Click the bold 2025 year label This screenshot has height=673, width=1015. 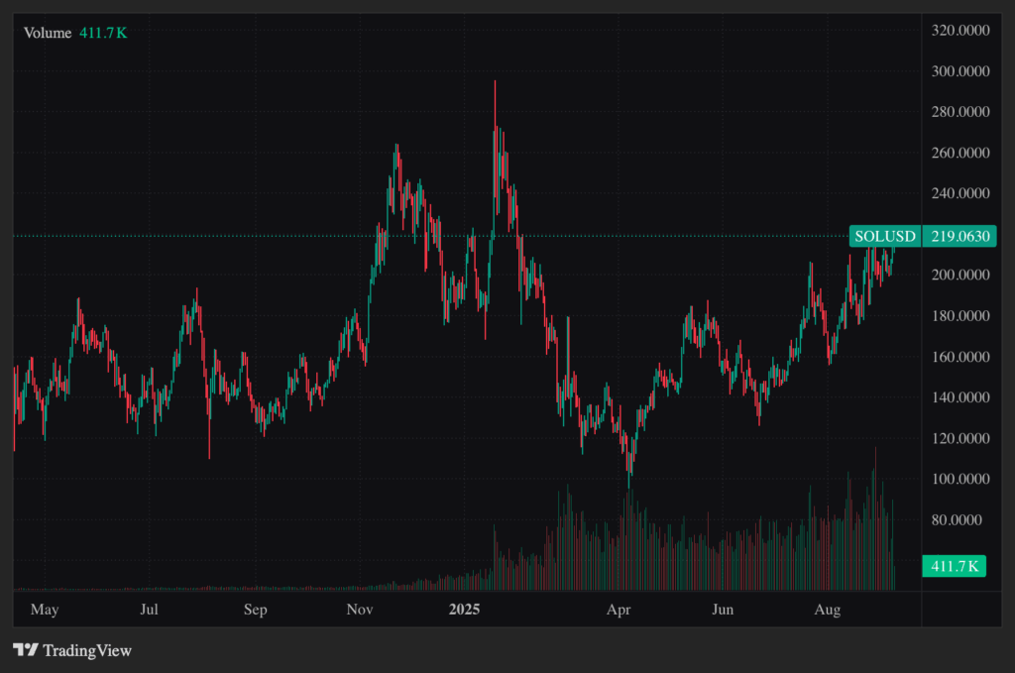[x=464, y=610]
